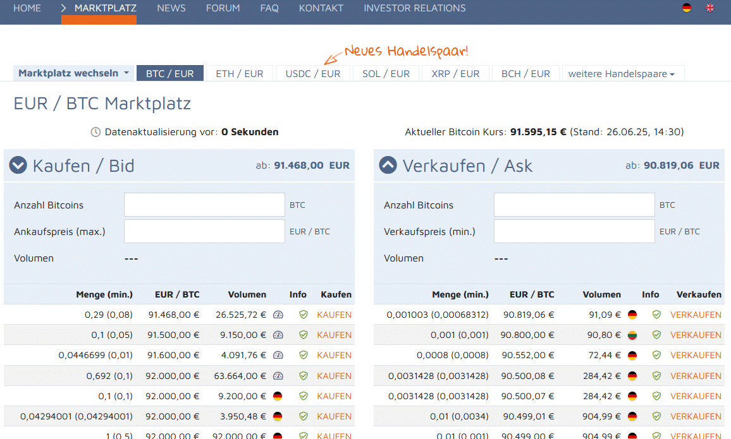Screen dimensions: 731x439
Task: Switch site language to English flag
Action: (710, 8)
